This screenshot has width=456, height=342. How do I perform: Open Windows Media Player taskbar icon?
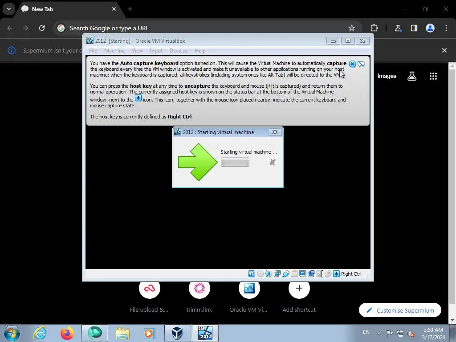coord(150,333)
